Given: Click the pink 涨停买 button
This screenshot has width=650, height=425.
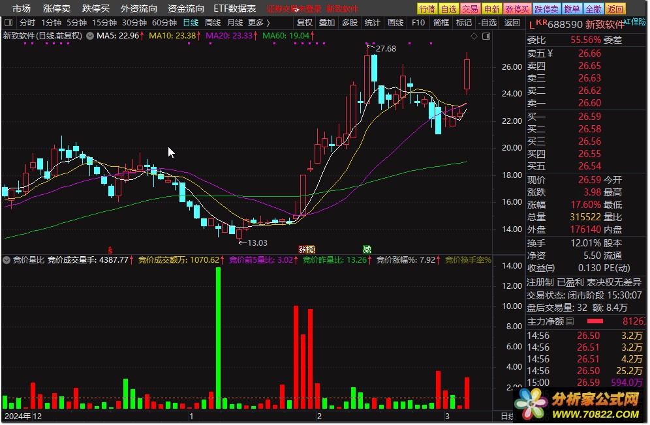Looking at the screenshot, I should coord(517,8).
